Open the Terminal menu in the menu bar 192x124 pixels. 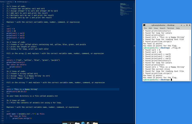[170, 28]
